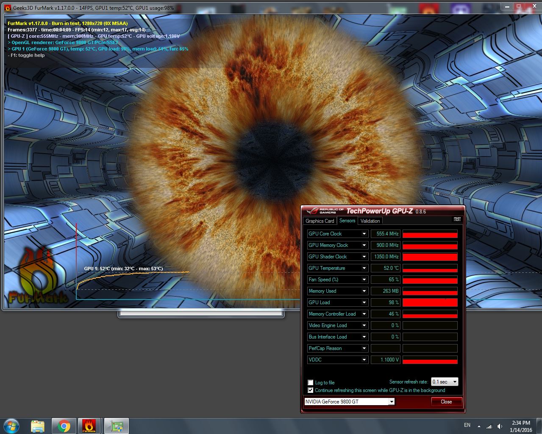Expand the GPU Load sensor dropdown

tap(364, 302)
